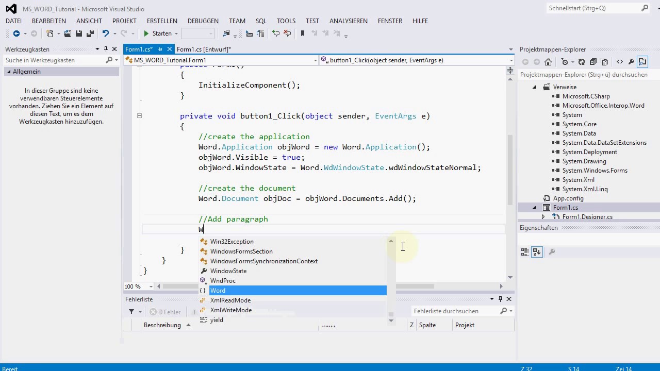This screenshot has height=371, width=660.
Task: Select Microsoft.Office.Interop.Word reference
Action: [x=603, y=106]
